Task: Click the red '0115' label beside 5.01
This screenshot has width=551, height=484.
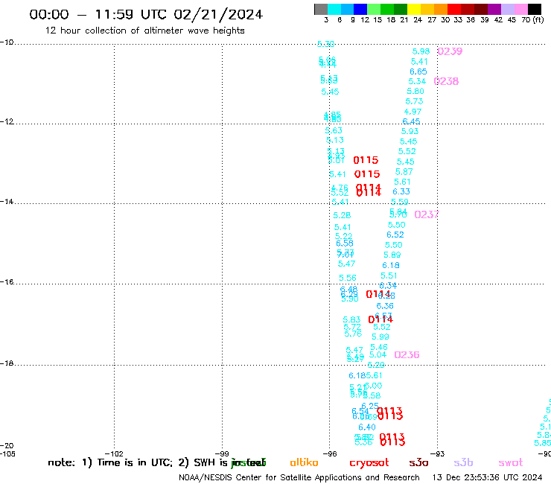Action: [366, 160]
